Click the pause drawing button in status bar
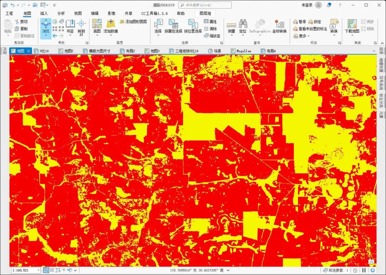This screenshot has height=275, width=386. point(364,270)
